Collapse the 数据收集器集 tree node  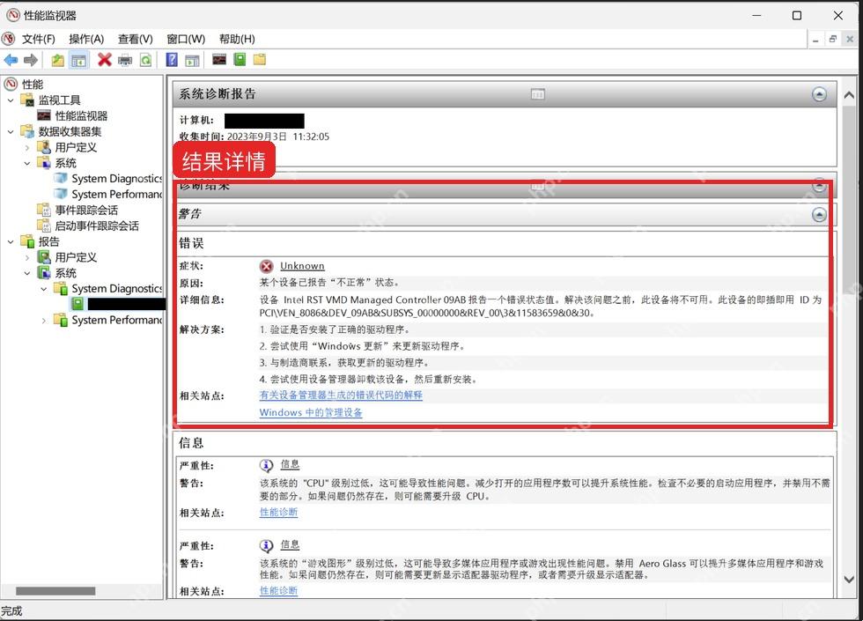tap(11, 131)
